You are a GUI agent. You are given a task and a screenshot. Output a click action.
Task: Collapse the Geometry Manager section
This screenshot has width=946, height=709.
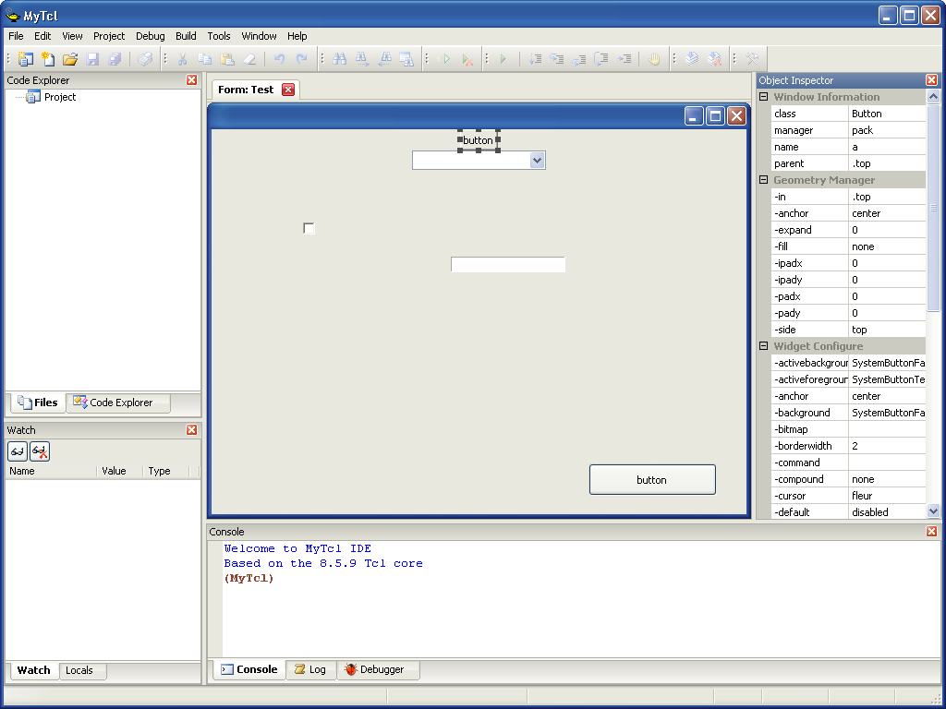pyautogui.click(x=763, y=180)
